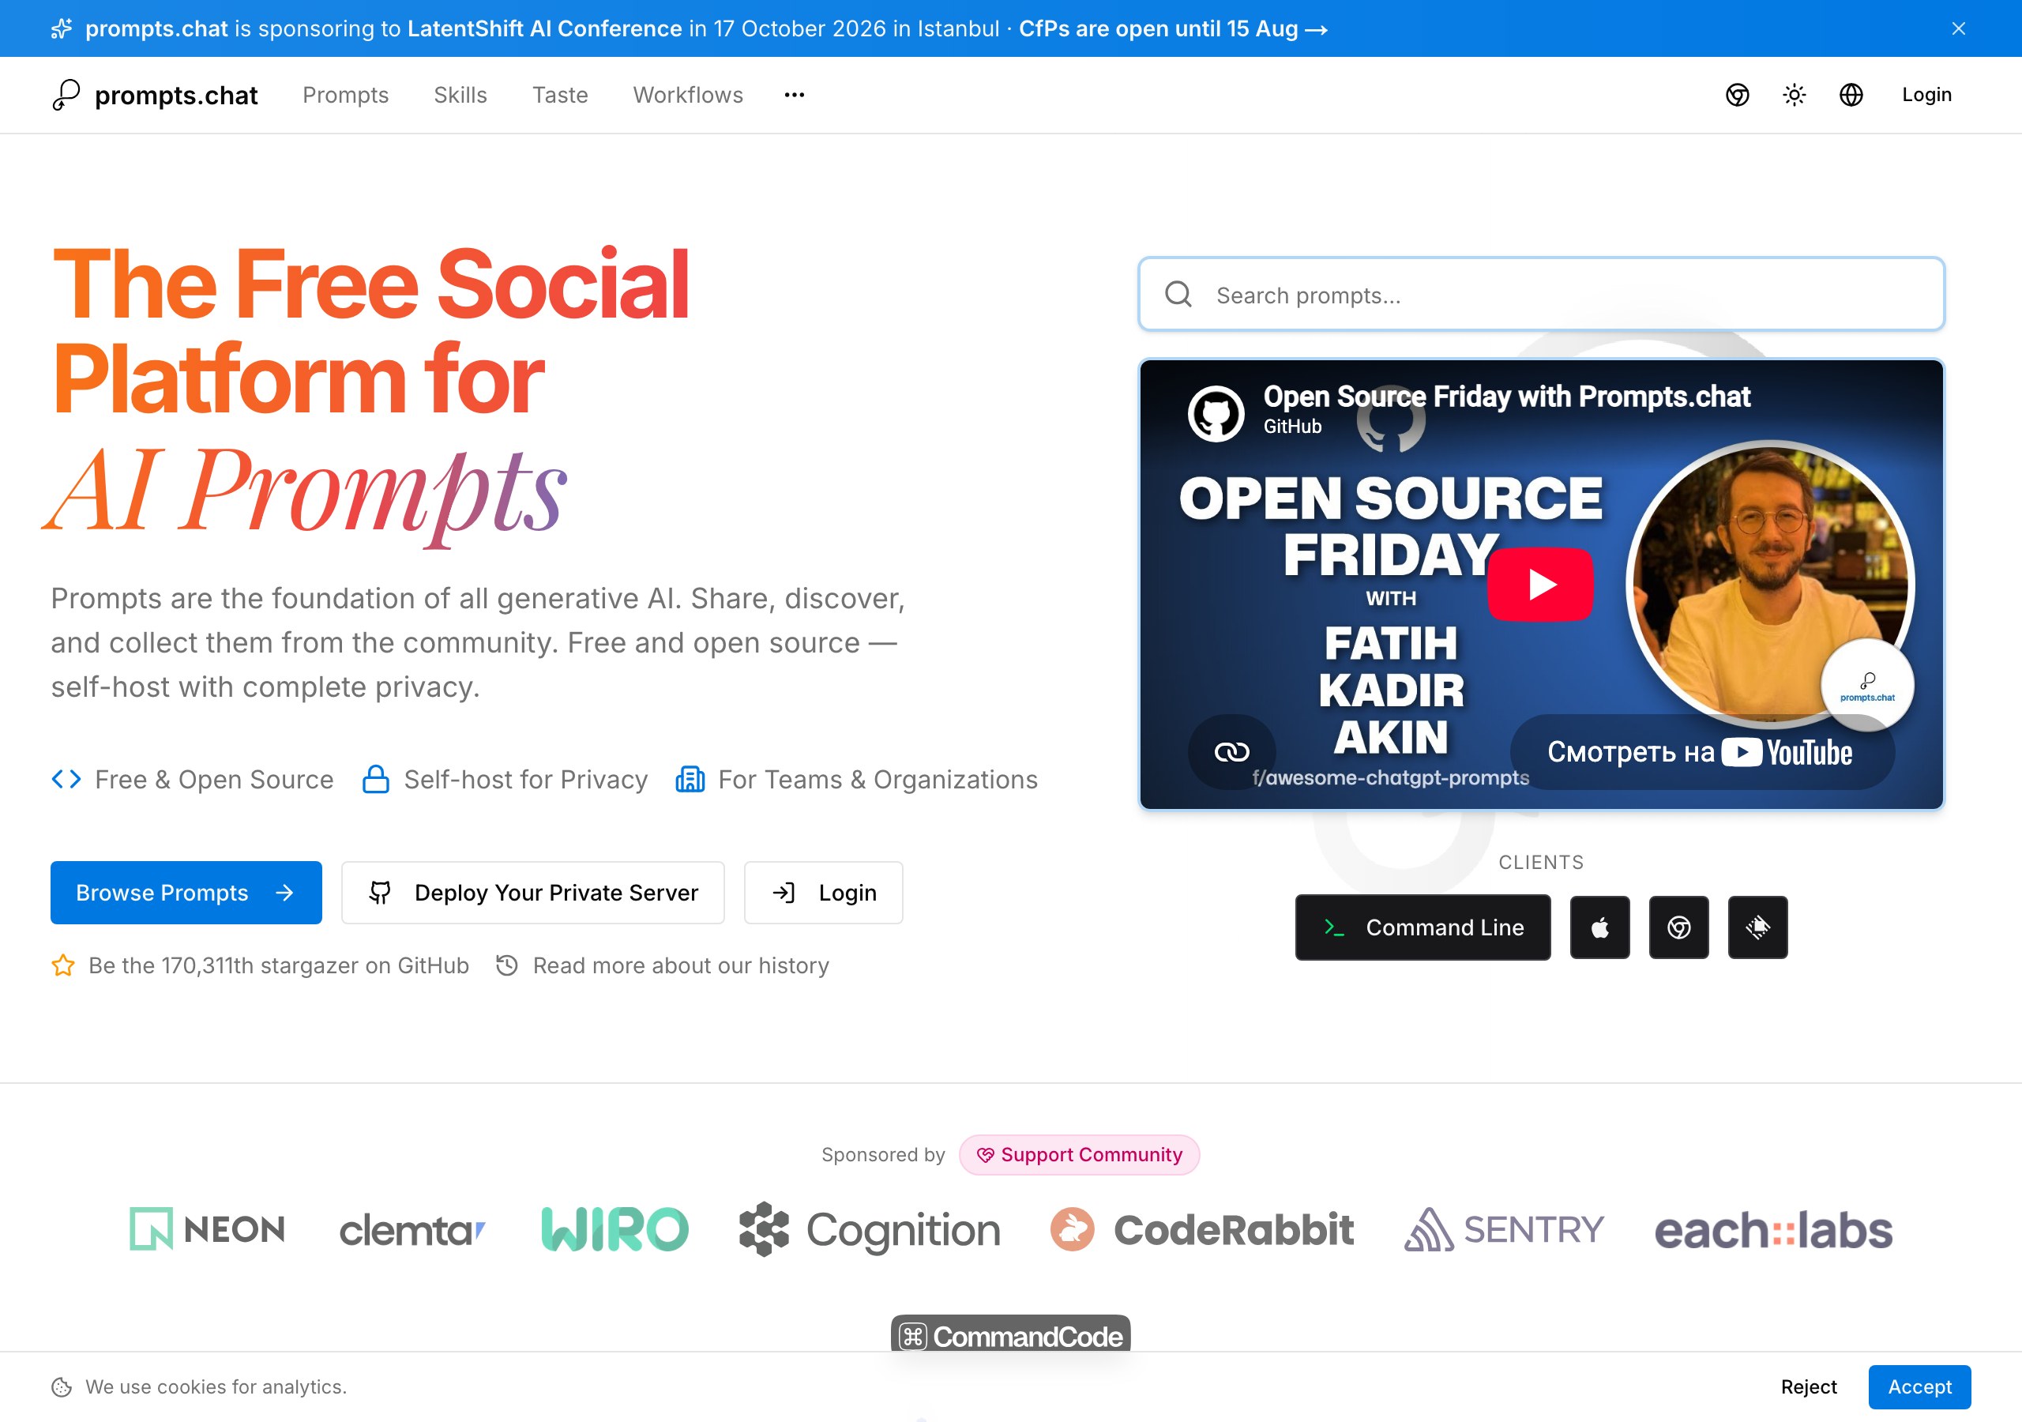Navigate to Workflows in the header
Image resolution: width=2022 pixels, height=1422 pixels.
point(688,94)
